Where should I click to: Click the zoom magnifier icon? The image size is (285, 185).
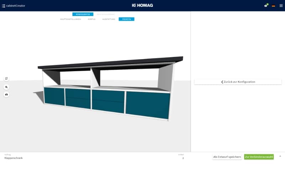click(x=6, y=87)
